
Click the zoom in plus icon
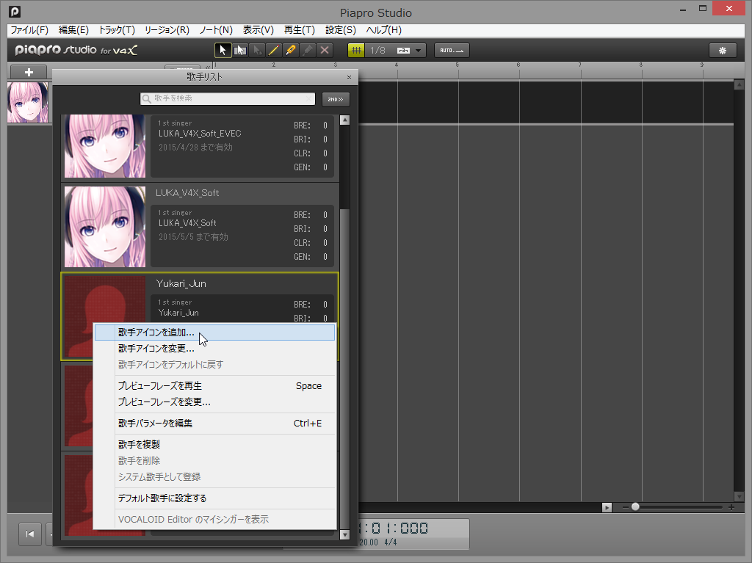pos(731,507)
